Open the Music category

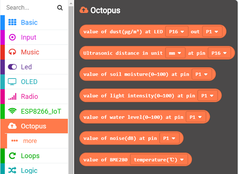pyautogui.click(x=34, y=52)
